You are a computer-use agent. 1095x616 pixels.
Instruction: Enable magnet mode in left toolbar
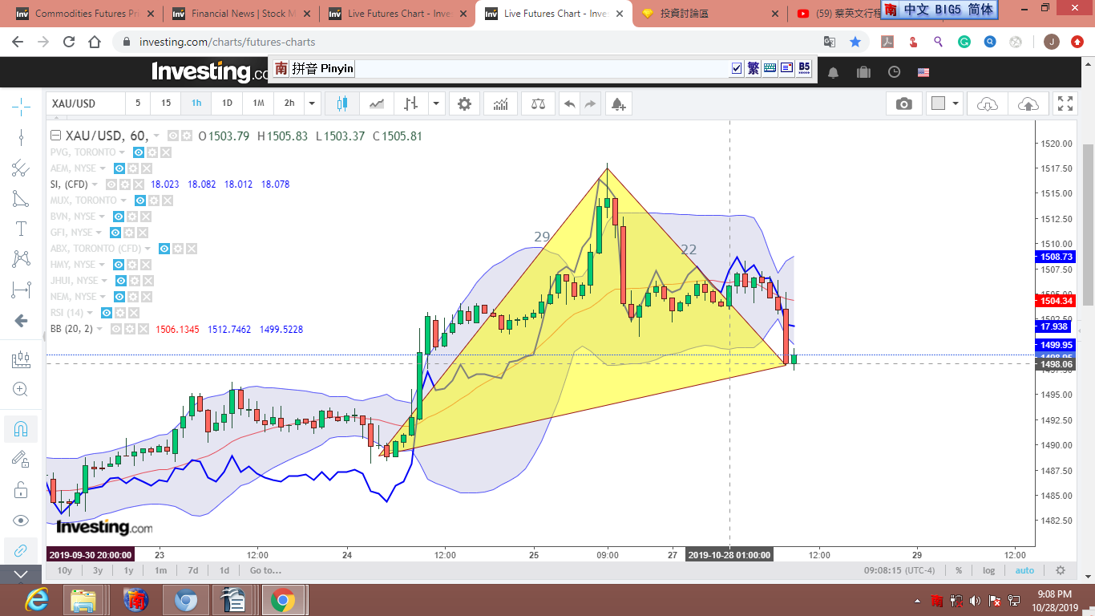pos(21,429)
